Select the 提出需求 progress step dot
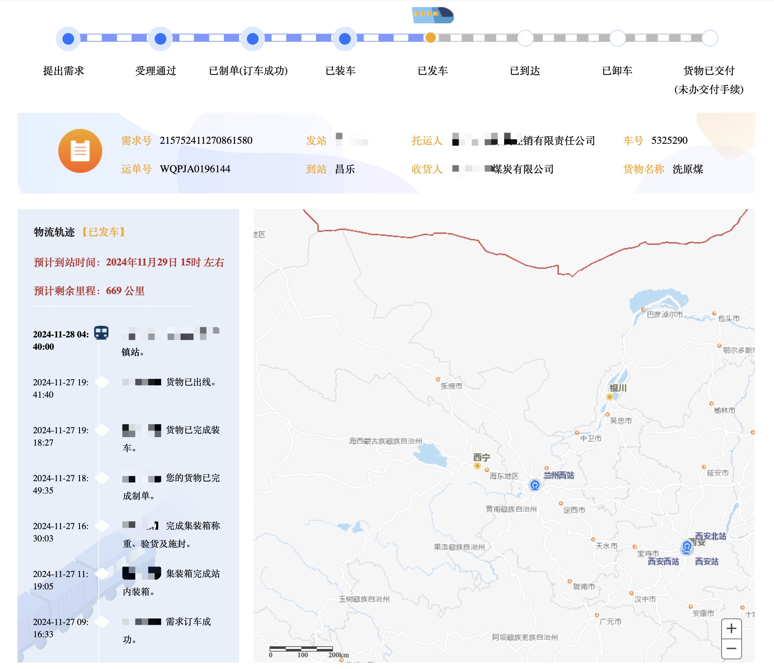Viewport: 774px width, 669px height. coord(68,39)
